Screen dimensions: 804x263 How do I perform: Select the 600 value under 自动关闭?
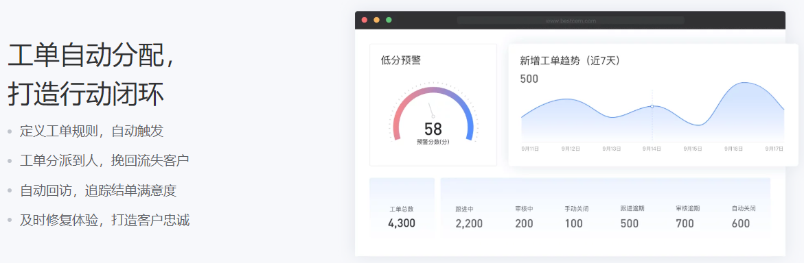click(x=741, y=223)
